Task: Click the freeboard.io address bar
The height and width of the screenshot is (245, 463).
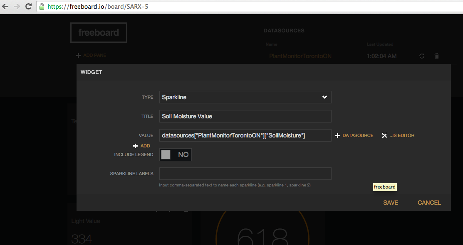Action: click(x=250, y=7)
